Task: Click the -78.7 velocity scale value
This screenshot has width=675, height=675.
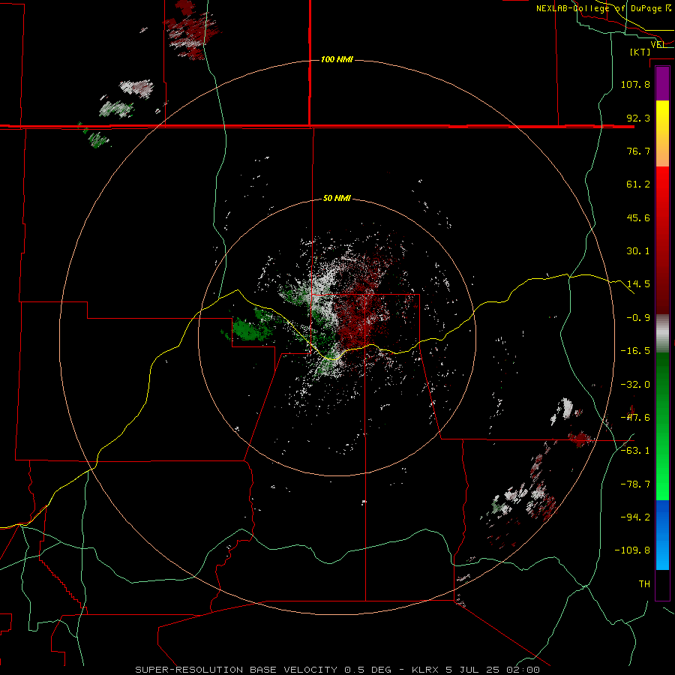Action: tap(635, 484)
